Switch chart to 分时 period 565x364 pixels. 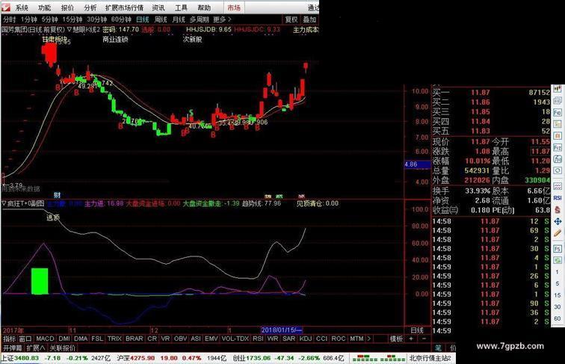pyautogui.click(x=10, y=19)
